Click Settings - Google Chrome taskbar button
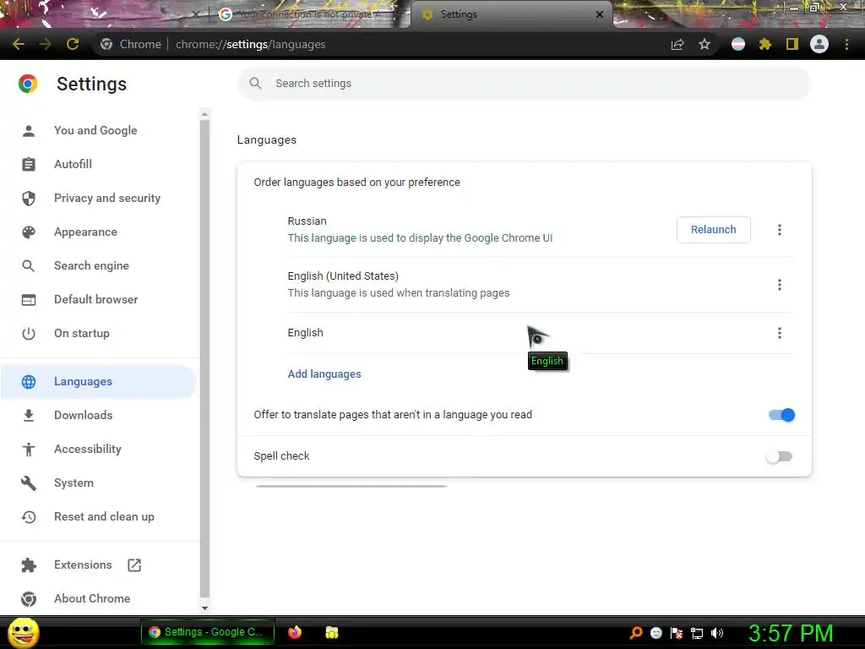This screenshot has height=649, width=865. point(208,632)
